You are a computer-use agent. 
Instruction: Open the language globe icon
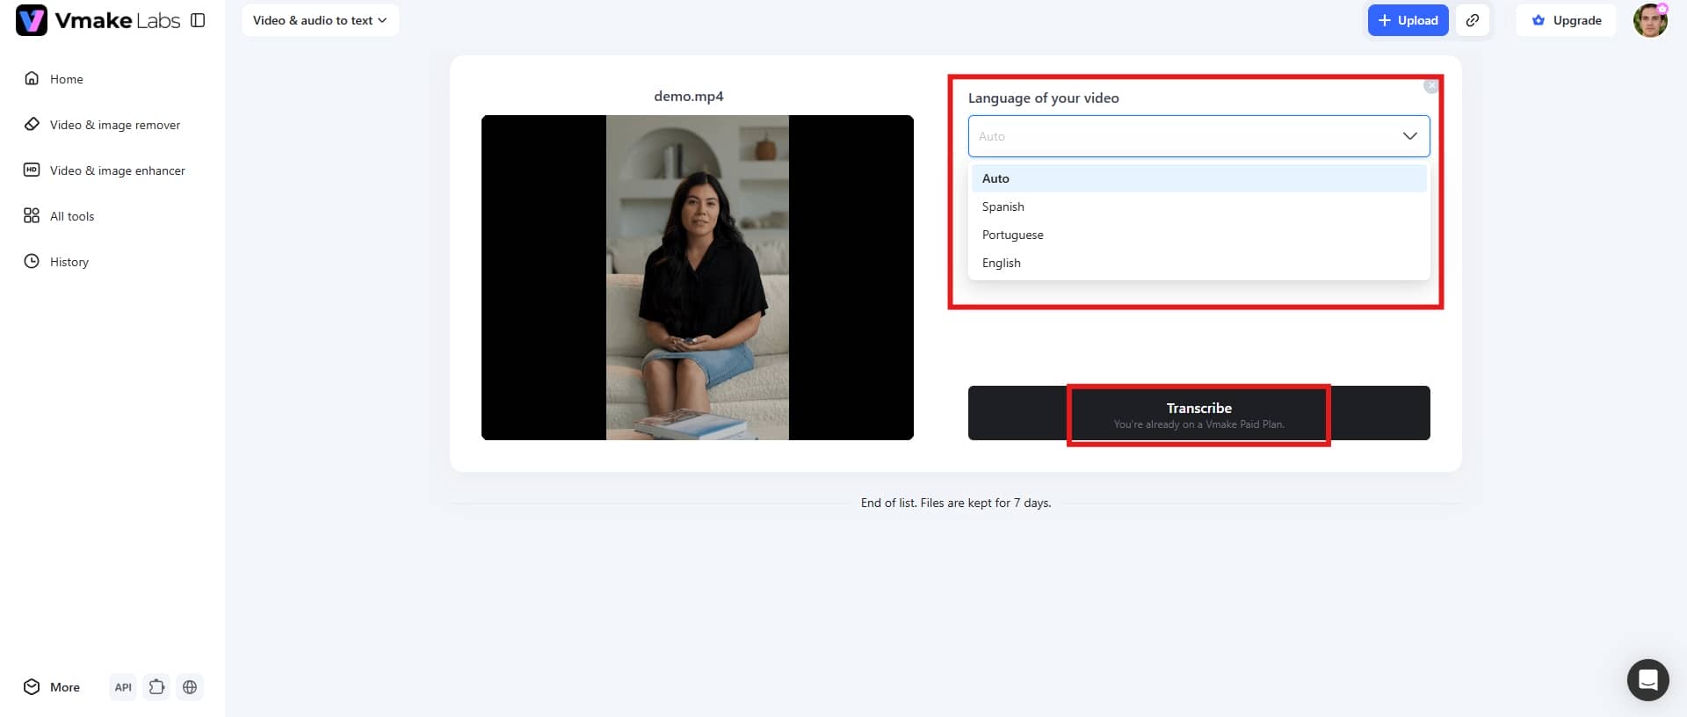190,687
